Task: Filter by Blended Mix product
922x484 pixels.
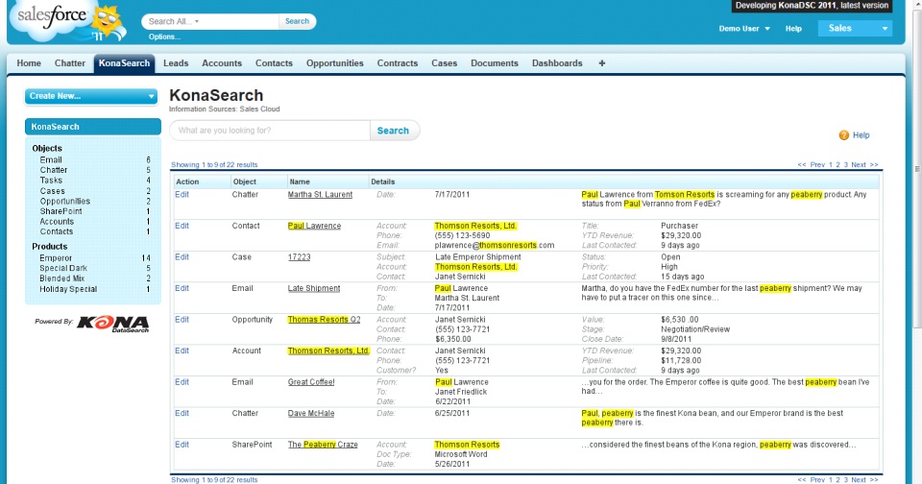Action: 62,278
